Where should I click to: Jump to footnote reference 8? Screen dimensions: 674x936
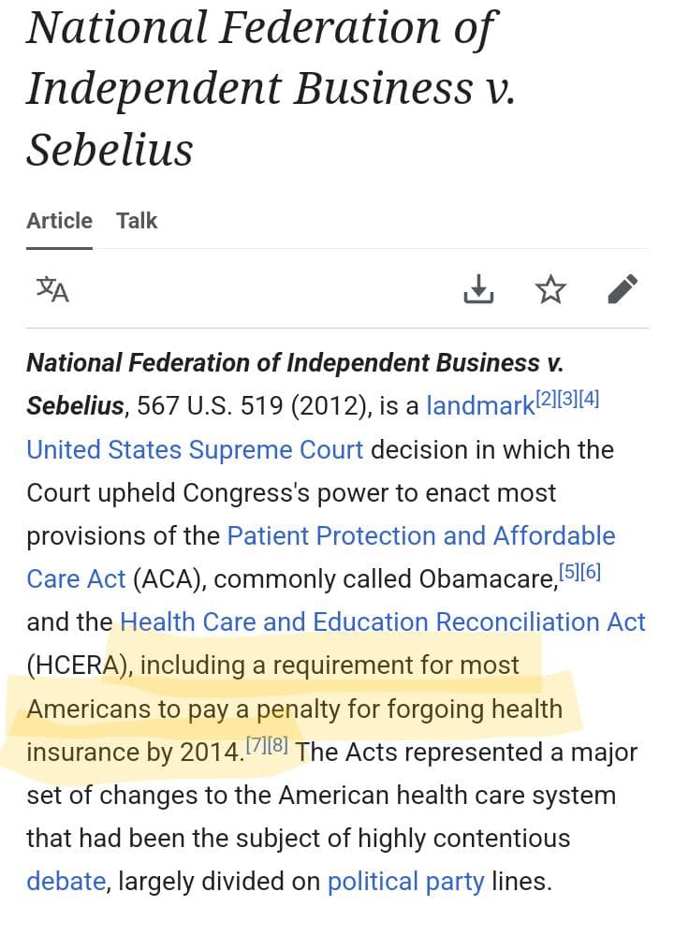pos(278,744)
